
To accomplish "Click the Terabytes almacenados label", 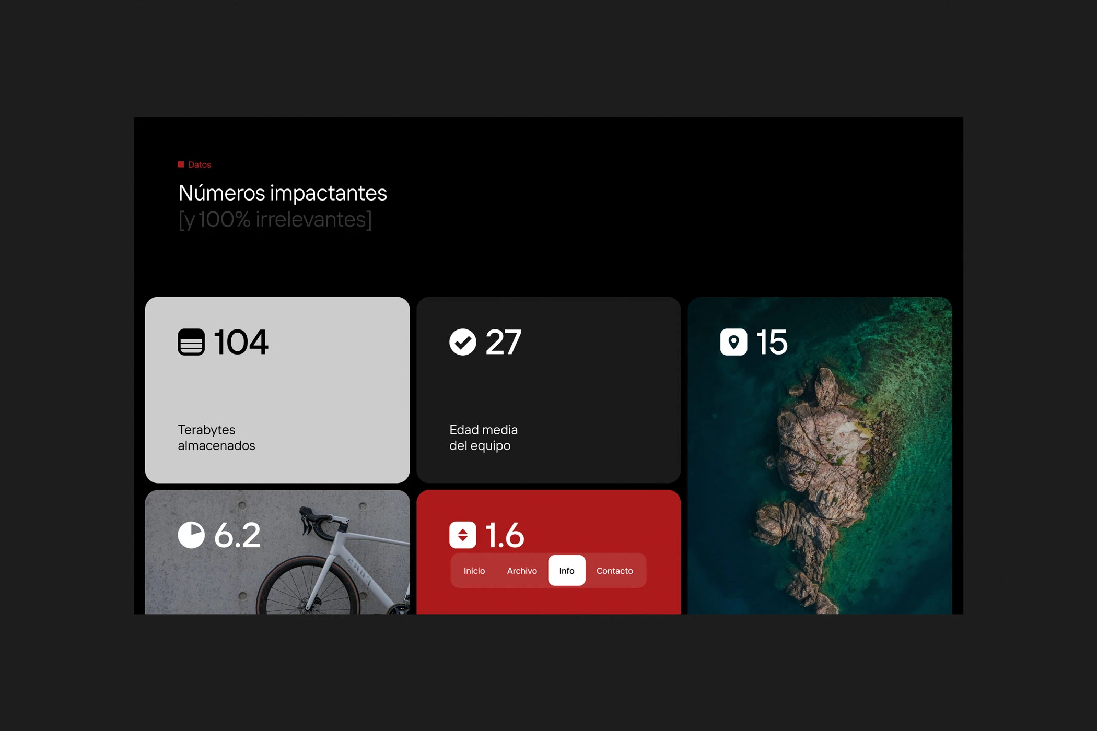I will [x=216, y=438].
